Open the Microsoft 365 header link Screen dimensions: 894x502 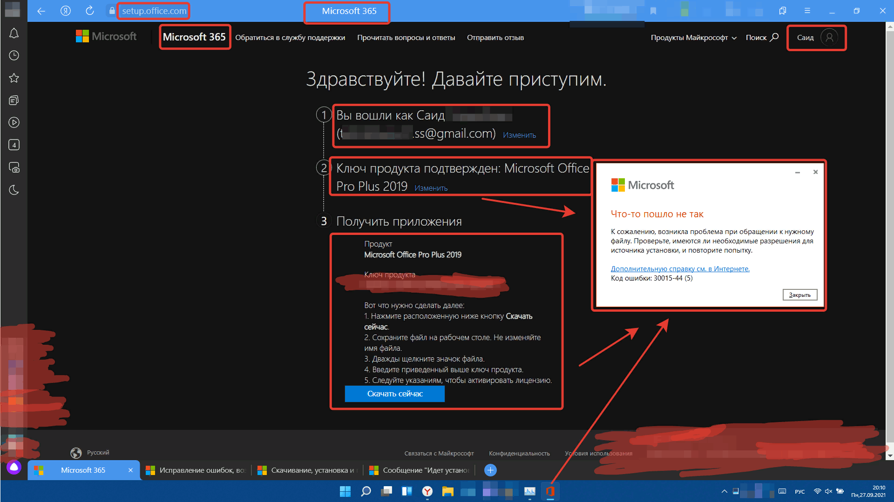pos(194,37)
